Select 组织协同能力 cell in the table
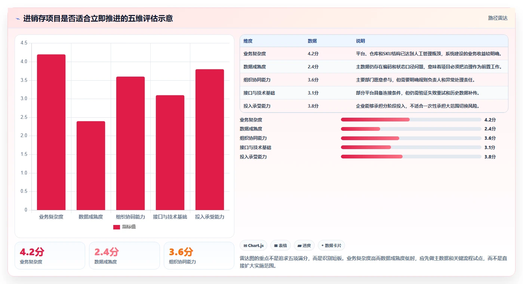Image resolution: width=523 pixels, height=284 pixels. [x=257, y=80]
